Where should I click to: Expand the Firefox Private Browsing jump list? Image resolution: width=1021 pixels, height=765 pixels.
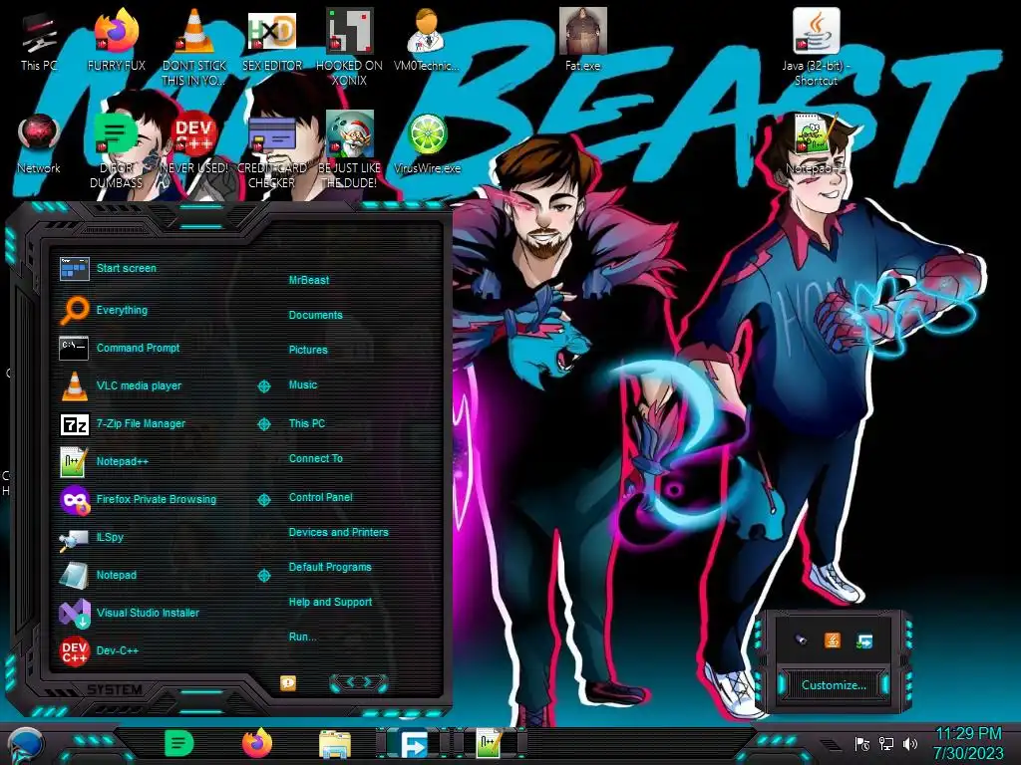coord(263,500)
